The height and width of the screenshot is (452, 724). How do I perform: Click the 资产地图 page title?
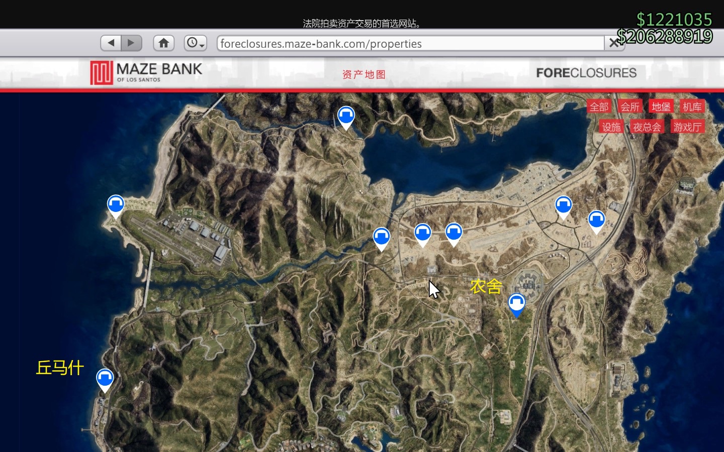click(364, 74)
